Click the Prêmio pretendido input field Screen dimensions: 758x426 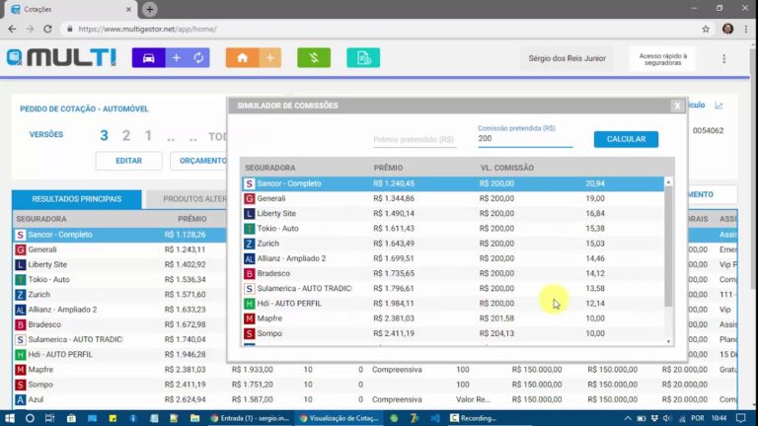[415, 140]
